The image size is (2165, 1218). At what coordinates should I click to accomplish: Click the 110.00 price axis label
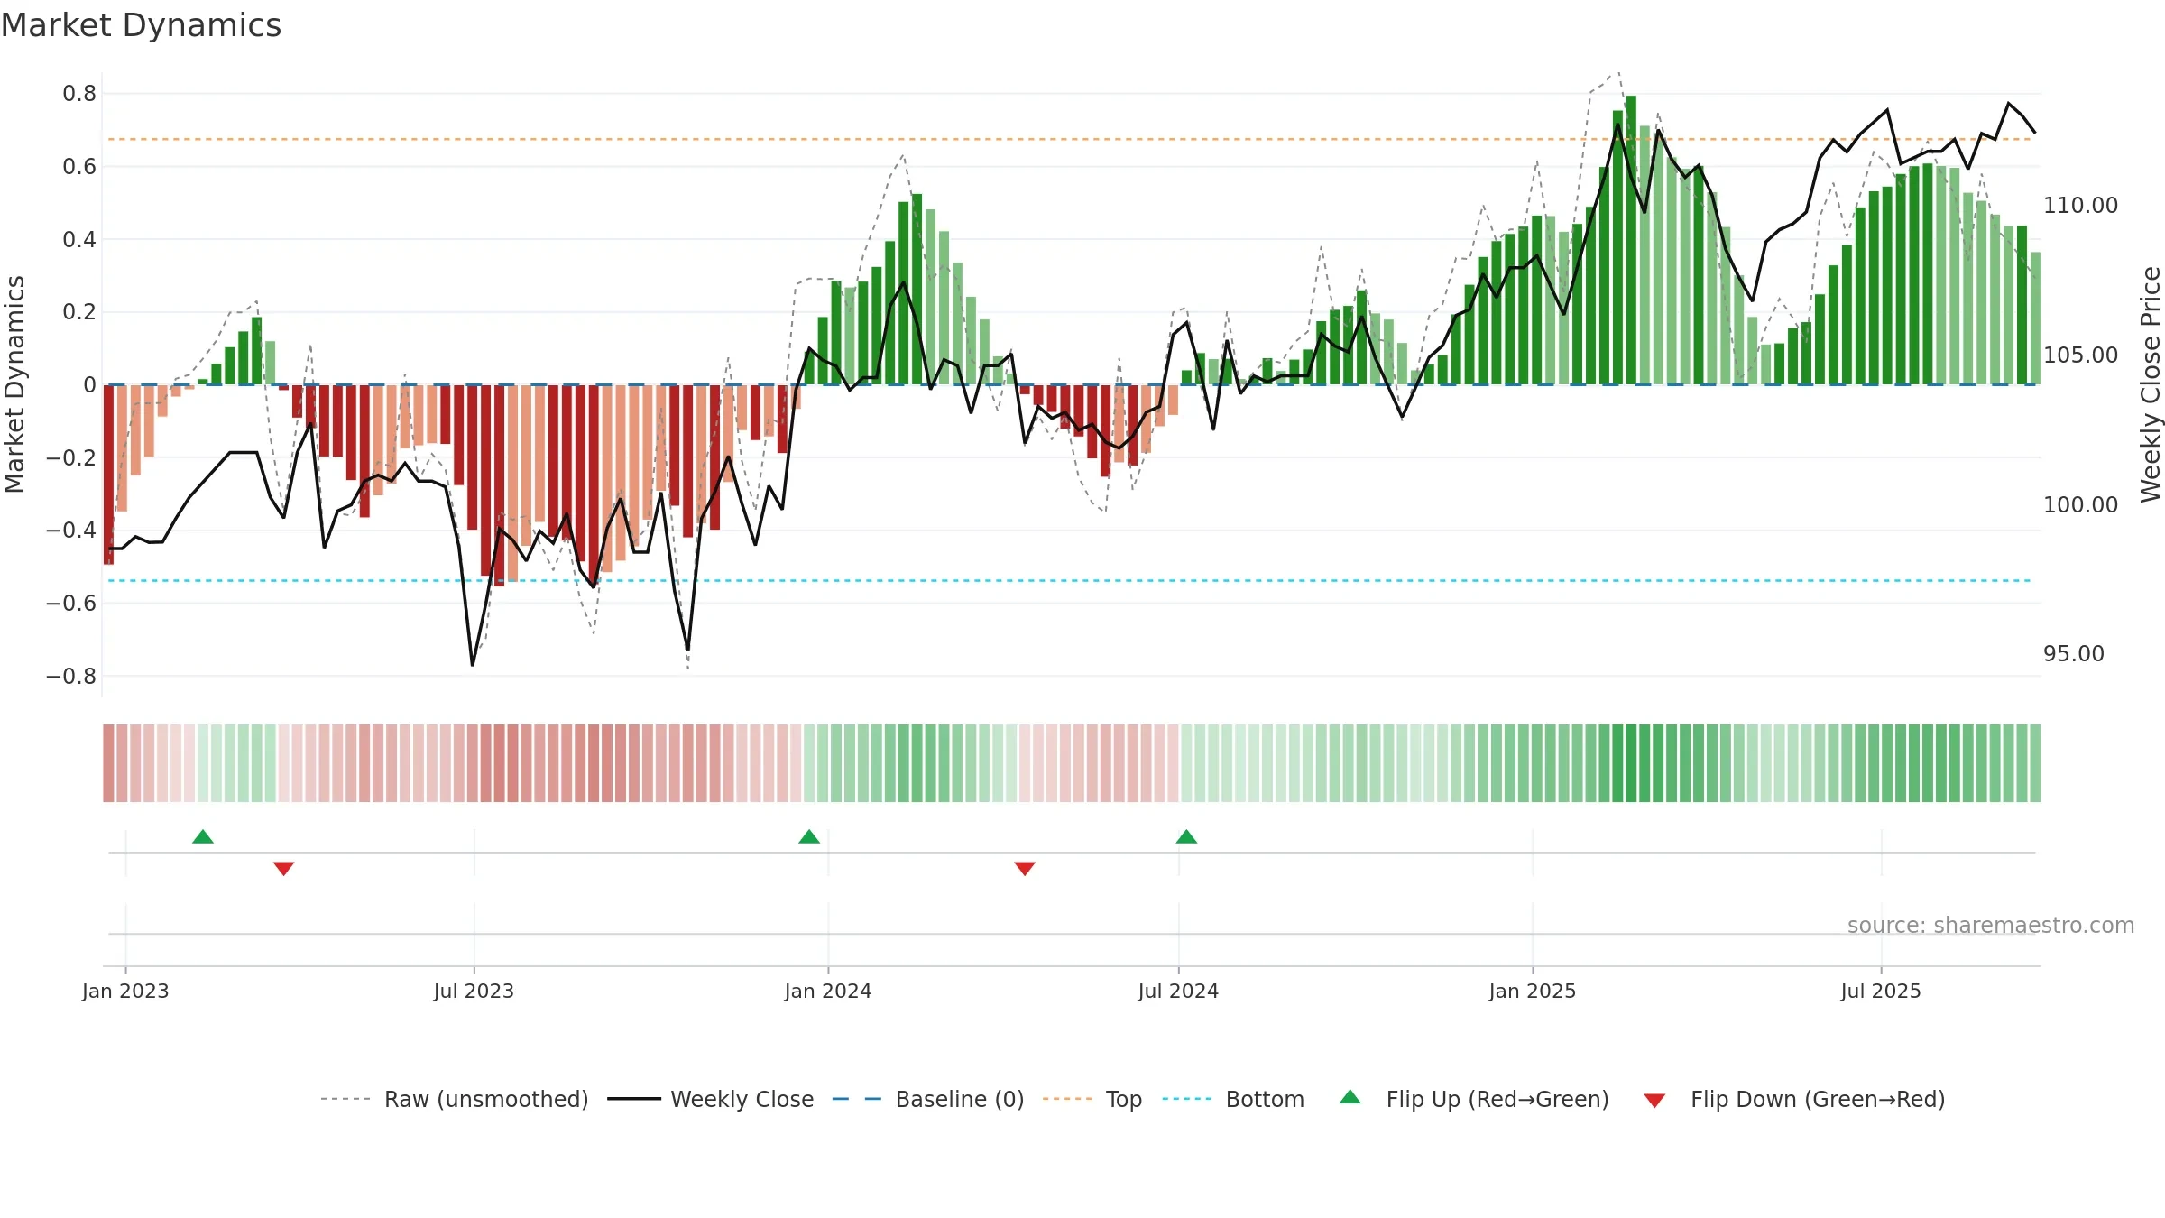pos(2080,206)
